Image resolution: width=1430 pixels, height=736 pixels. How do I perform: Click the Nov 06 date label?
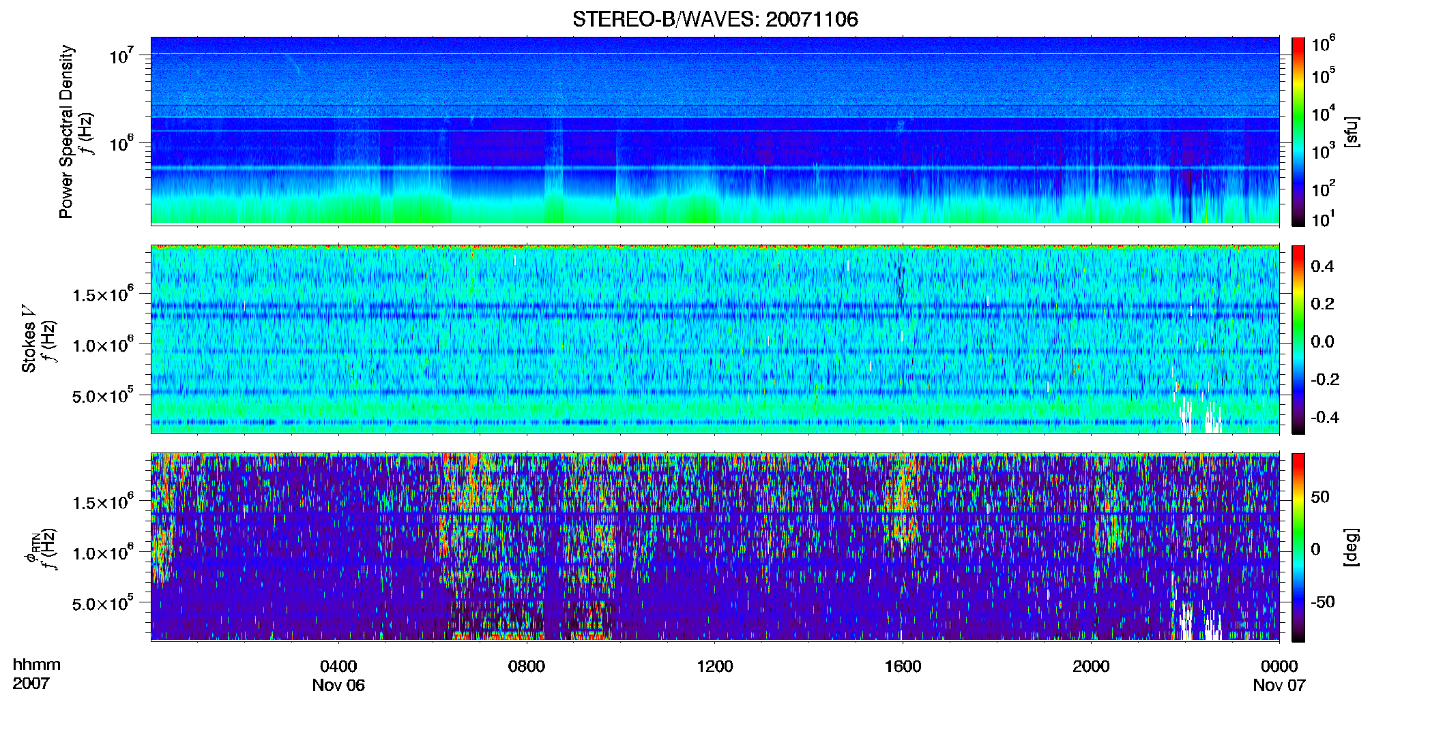pyautogui.click(x=338, y=685)
